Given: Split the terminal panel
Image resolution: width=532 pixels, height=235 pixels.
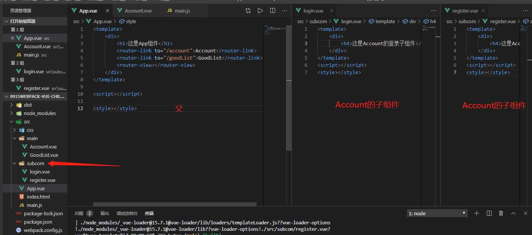Looking at the screenshot, I should point(489,213).
